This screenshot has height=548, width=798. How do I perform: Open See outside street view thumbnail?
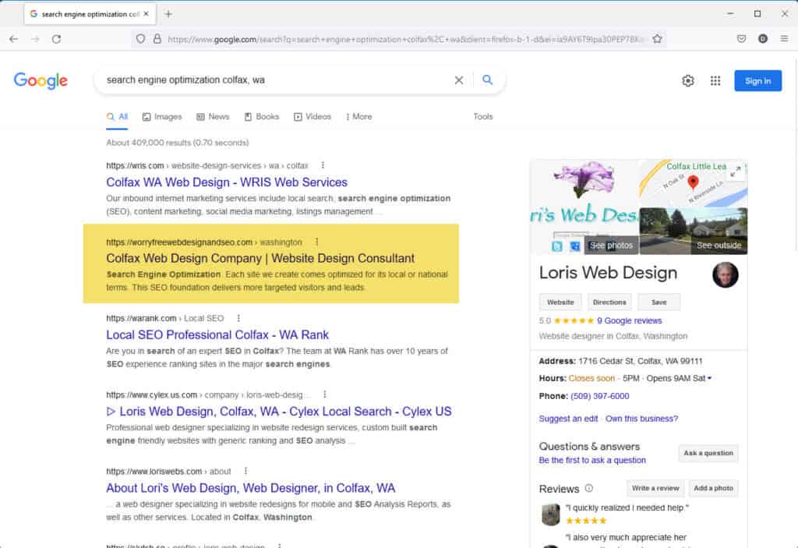tap(694, 232)
